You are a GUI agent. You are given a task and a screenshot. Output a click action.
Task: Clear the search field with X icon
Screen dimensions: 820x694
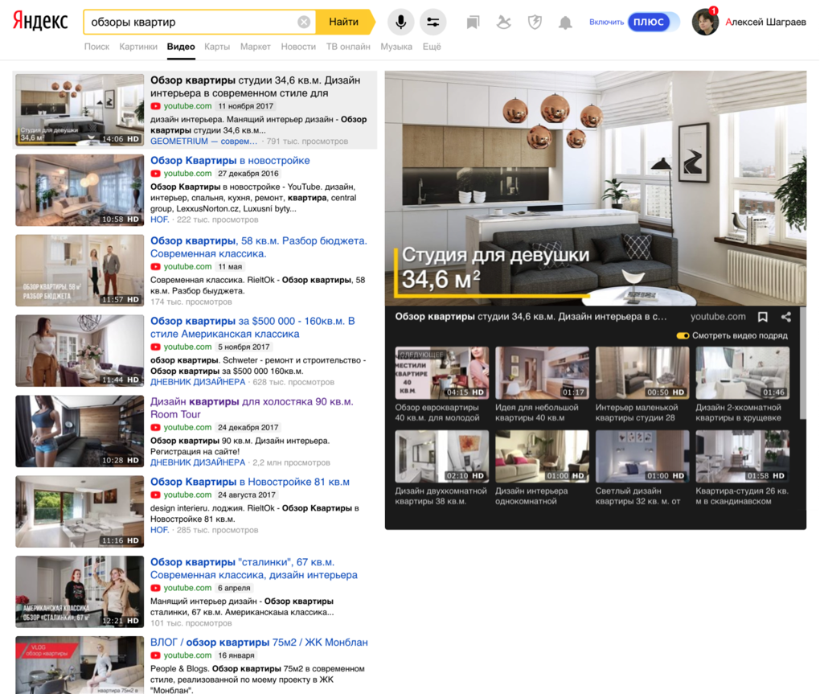coord(304,22)
